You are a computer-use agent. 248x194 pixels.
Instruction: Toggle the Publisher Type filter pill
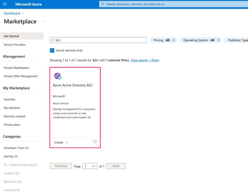coord(238,40)
